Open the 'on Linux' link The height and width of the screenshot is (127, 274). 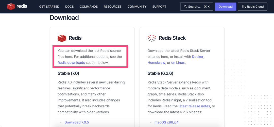[x=178, y=63]
